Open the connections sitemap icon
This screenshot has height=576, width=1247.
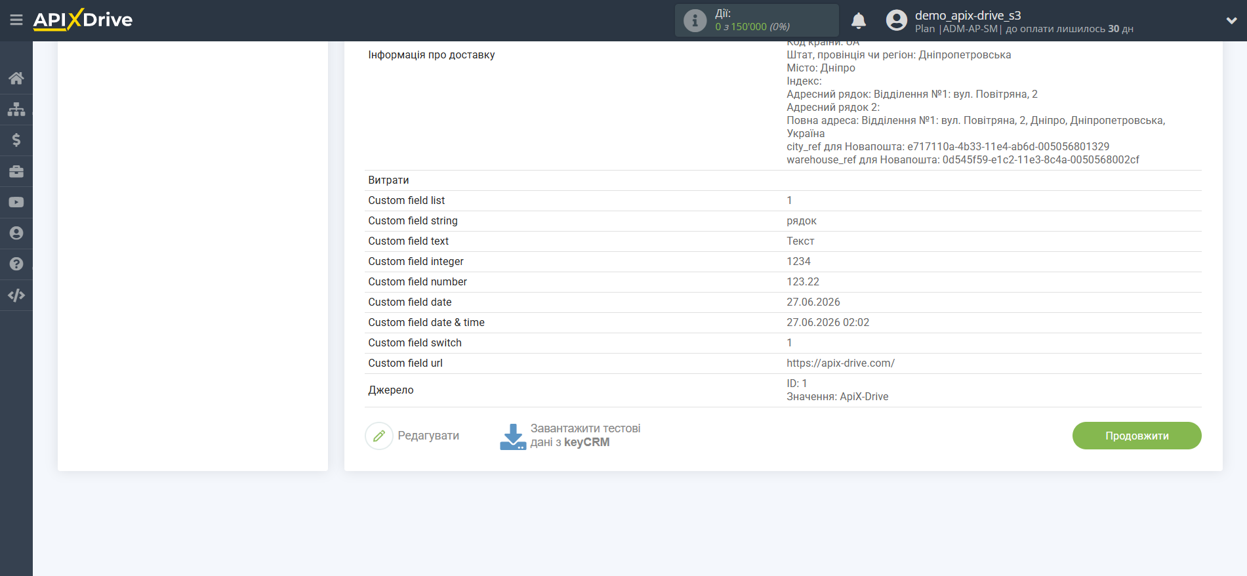tap(16, 109)
